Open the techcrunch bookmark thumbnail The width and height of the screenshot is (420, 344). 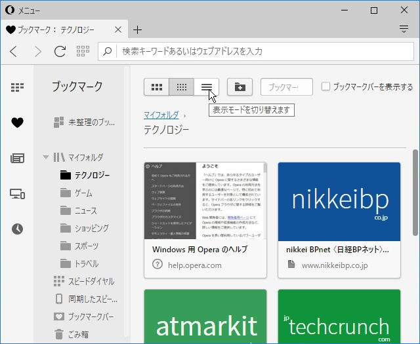click(x=339, y=316)
